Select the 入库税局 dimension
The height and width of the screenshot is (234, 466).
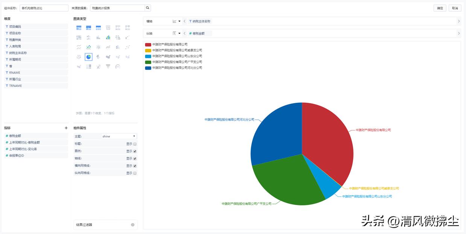click(36, 46)
